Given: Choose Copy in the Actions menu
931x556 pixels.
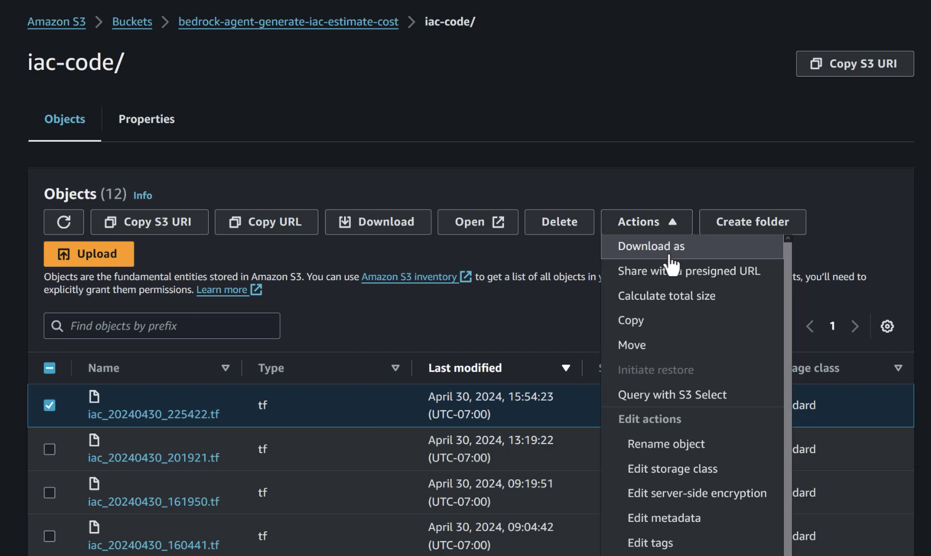Looking at the screenshot, I should click(692, 321).
